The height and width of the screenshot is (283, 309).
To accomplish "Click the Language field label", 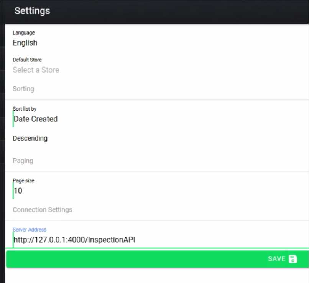I will 23,33.
